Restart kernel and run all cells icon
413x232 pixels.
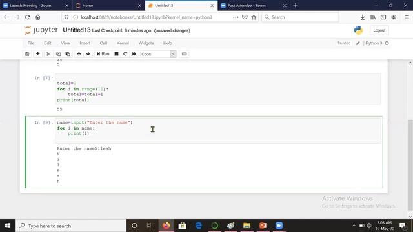[134, 54]
